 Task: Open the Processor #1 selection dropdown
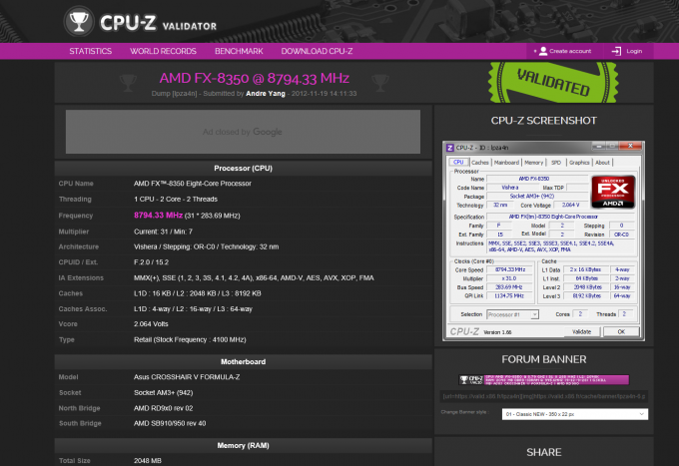coord(512,314)
